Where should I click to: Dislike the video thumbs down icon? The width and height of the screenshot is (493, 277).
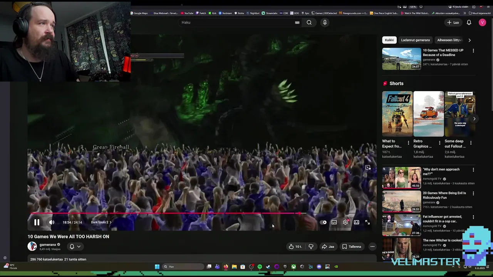pos(311,247)
